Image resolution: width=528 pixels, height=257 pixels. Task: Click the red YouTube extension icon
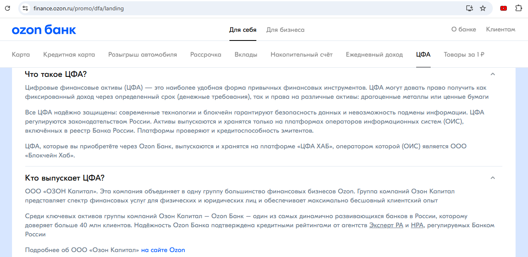(x=504, y=8)
